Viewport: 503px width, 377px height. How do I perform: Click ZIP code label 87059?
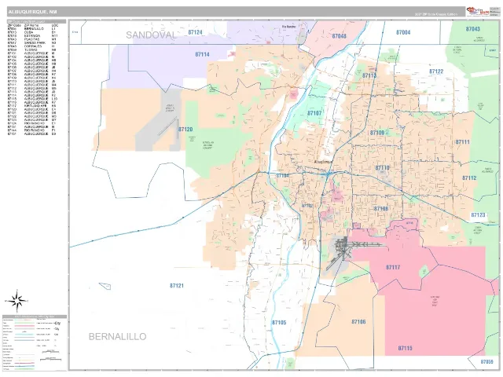(487, 361)
